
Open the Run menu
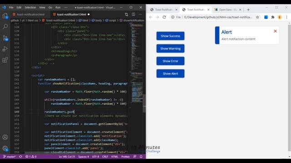click(58, 7)
